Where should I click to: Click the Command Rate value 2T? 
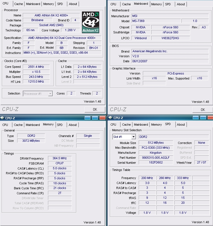pyautogui.click(x=60, y=193)
